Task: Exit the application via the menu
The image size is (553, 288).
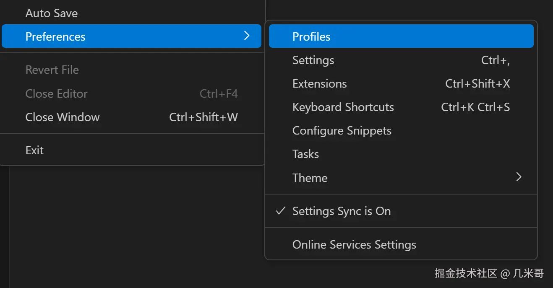Action: 34,150
